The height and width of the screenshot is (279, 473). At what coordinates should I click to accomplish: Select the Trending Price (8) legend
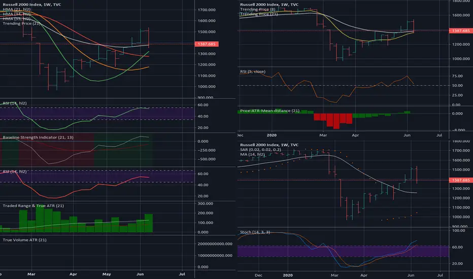pos(258,9)
